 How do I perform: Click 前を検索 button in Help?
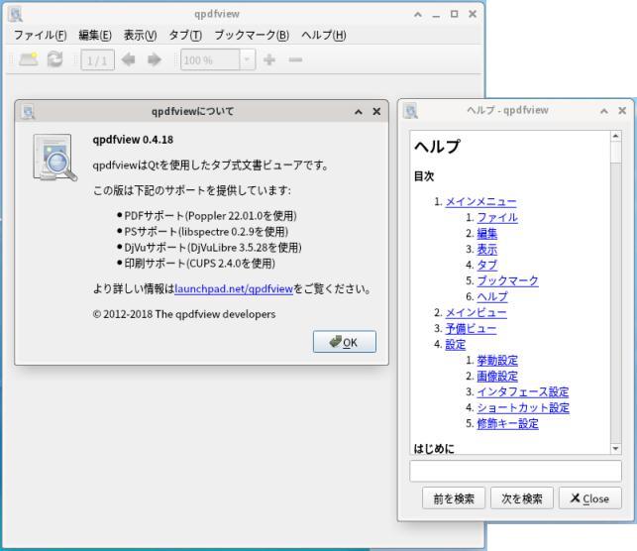[454, 498]
